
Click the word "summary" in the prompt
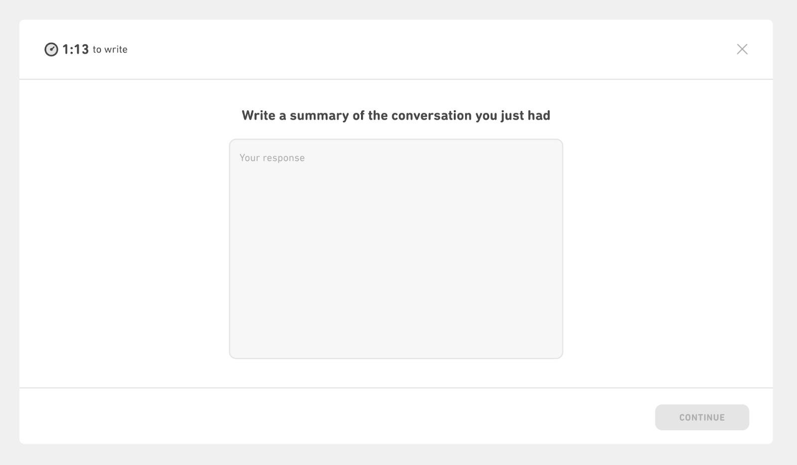coord(319,116)
